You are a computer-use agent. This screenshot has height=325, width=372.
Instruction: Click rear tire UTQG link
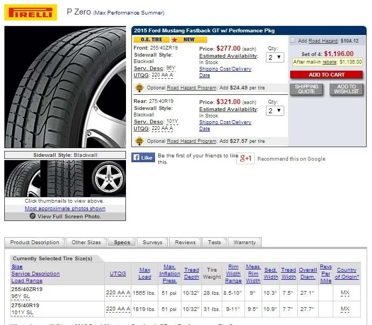click(x=142, y=129)
